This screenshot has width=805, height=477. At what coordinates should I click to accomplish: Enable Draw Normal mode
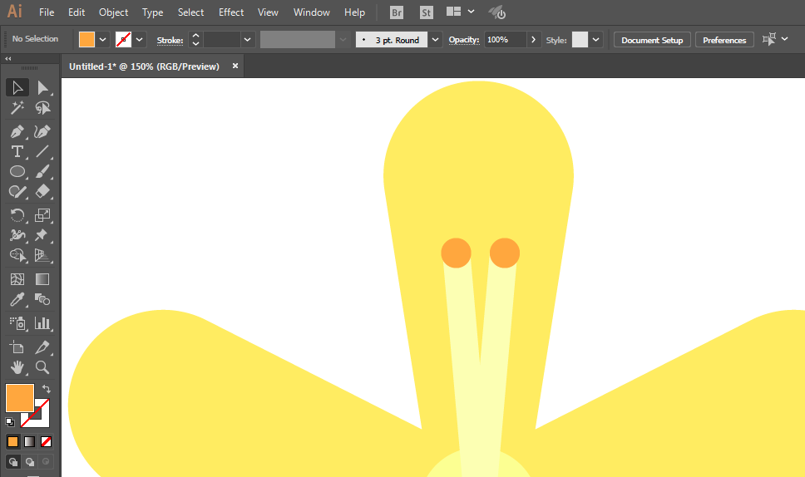(x=12, y=461)
